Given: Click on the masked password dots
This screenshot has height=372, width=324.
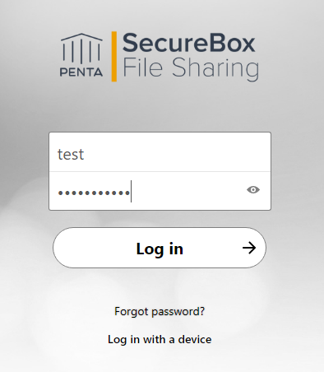Looking at the screenshot, I should [x=94, y=193].
